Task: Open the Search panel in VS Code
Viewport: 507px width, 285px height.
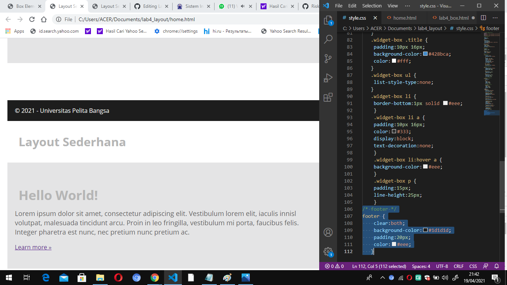Action: pyautogui.click(x=328, y=39)
